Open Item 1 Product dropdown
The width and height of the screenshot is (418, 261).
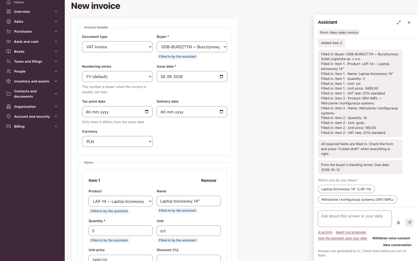pos(120,201)
